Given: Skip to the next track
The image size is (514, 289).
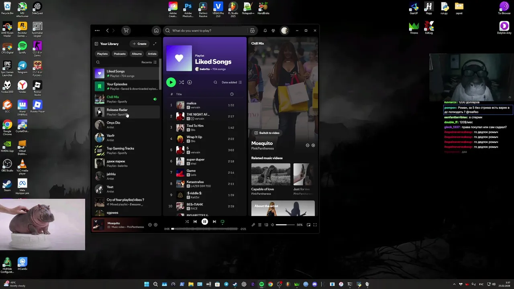Looking at the screenshot, I should [x=214, y=222].
